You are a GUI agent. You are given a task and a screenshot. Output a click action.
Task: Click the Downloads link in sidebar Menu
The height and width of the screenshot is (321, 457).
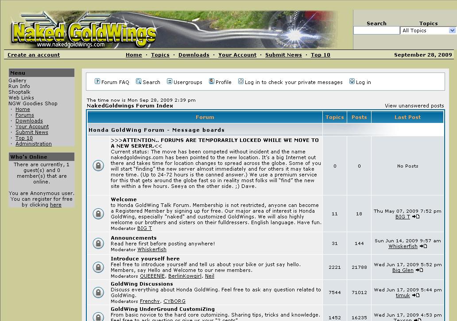29,121
